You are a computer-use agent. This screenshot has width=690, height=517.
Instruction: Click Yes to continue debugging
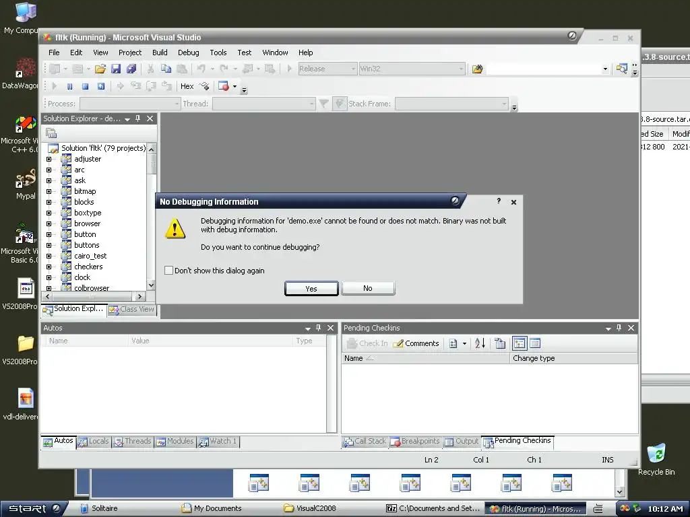pyautogui.click(x=311, y=288)
